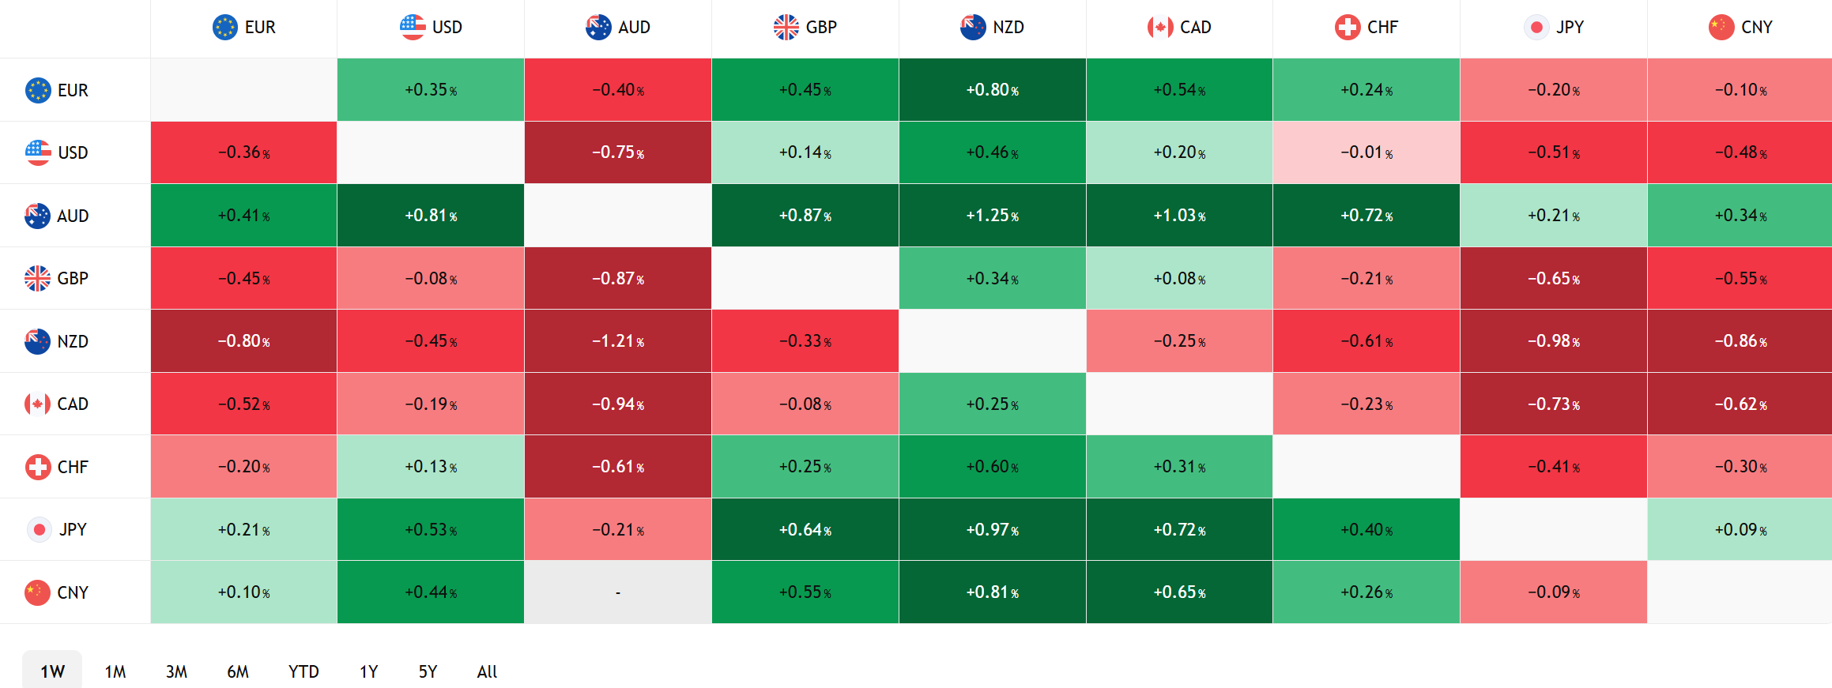Select the 1M timeframe tab

[x=115, y=671]
